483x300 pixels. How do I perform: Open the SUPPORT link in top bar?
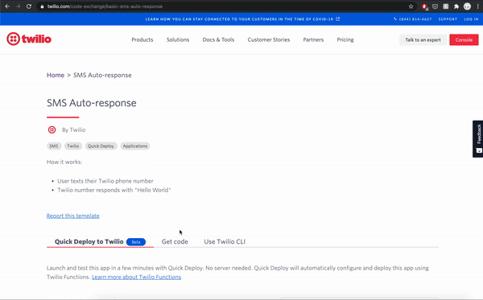[x=448, y=19]
